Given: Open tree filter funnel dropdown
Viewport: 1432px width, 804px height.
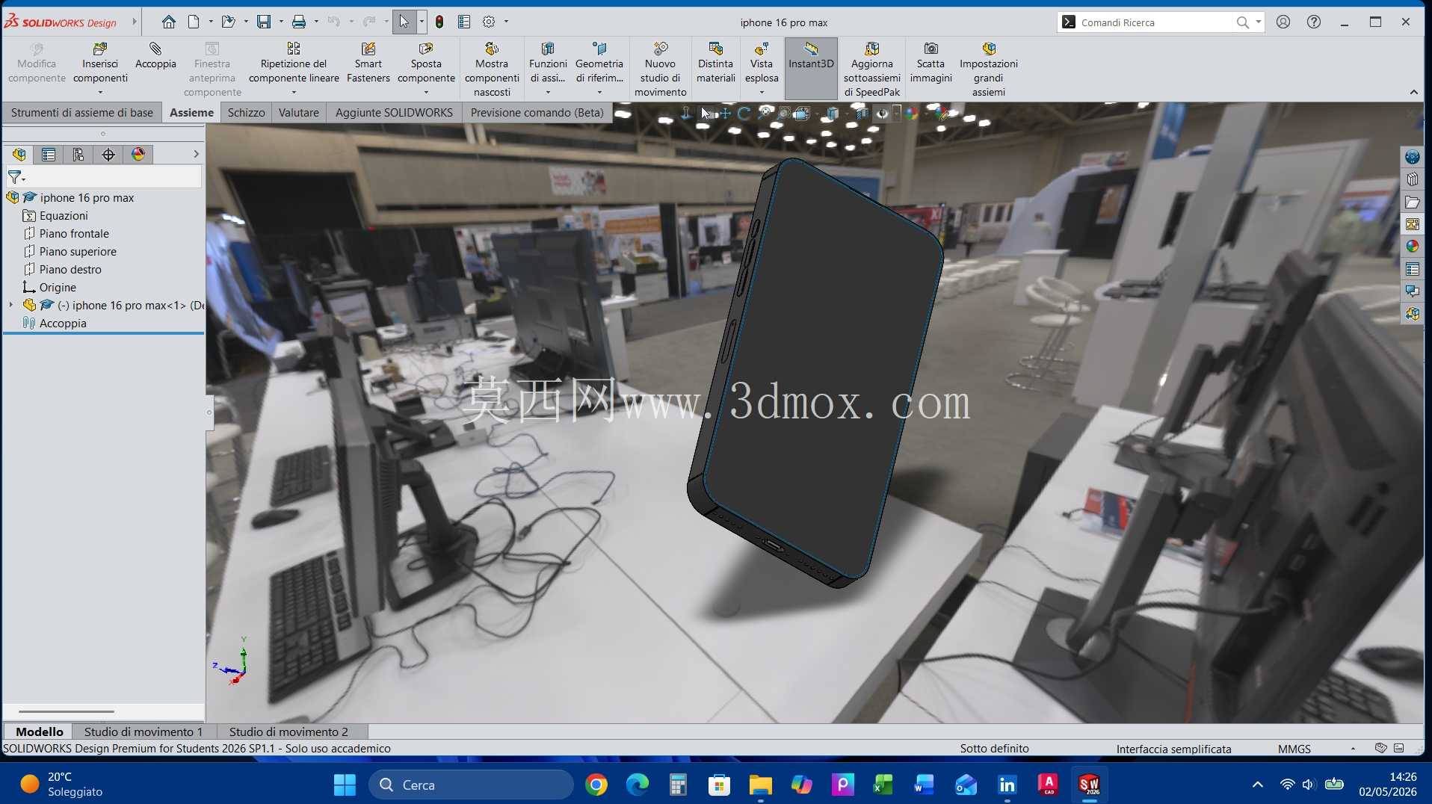Looking at the screenshot, I should [16, 177].
